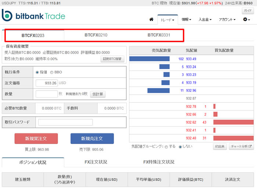Expand the アカウント dropdown menu
The image size is (257, 189).
coord(227,19)
